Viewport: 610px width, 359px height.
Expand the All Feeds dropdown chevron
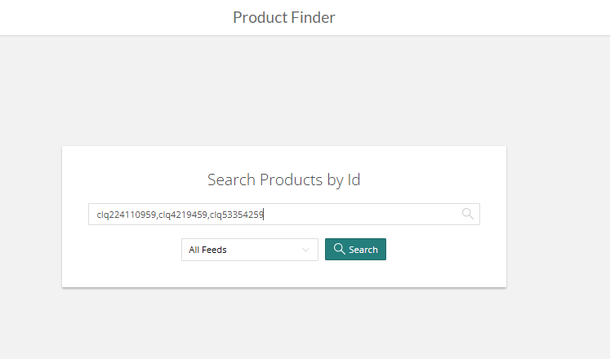305,250
